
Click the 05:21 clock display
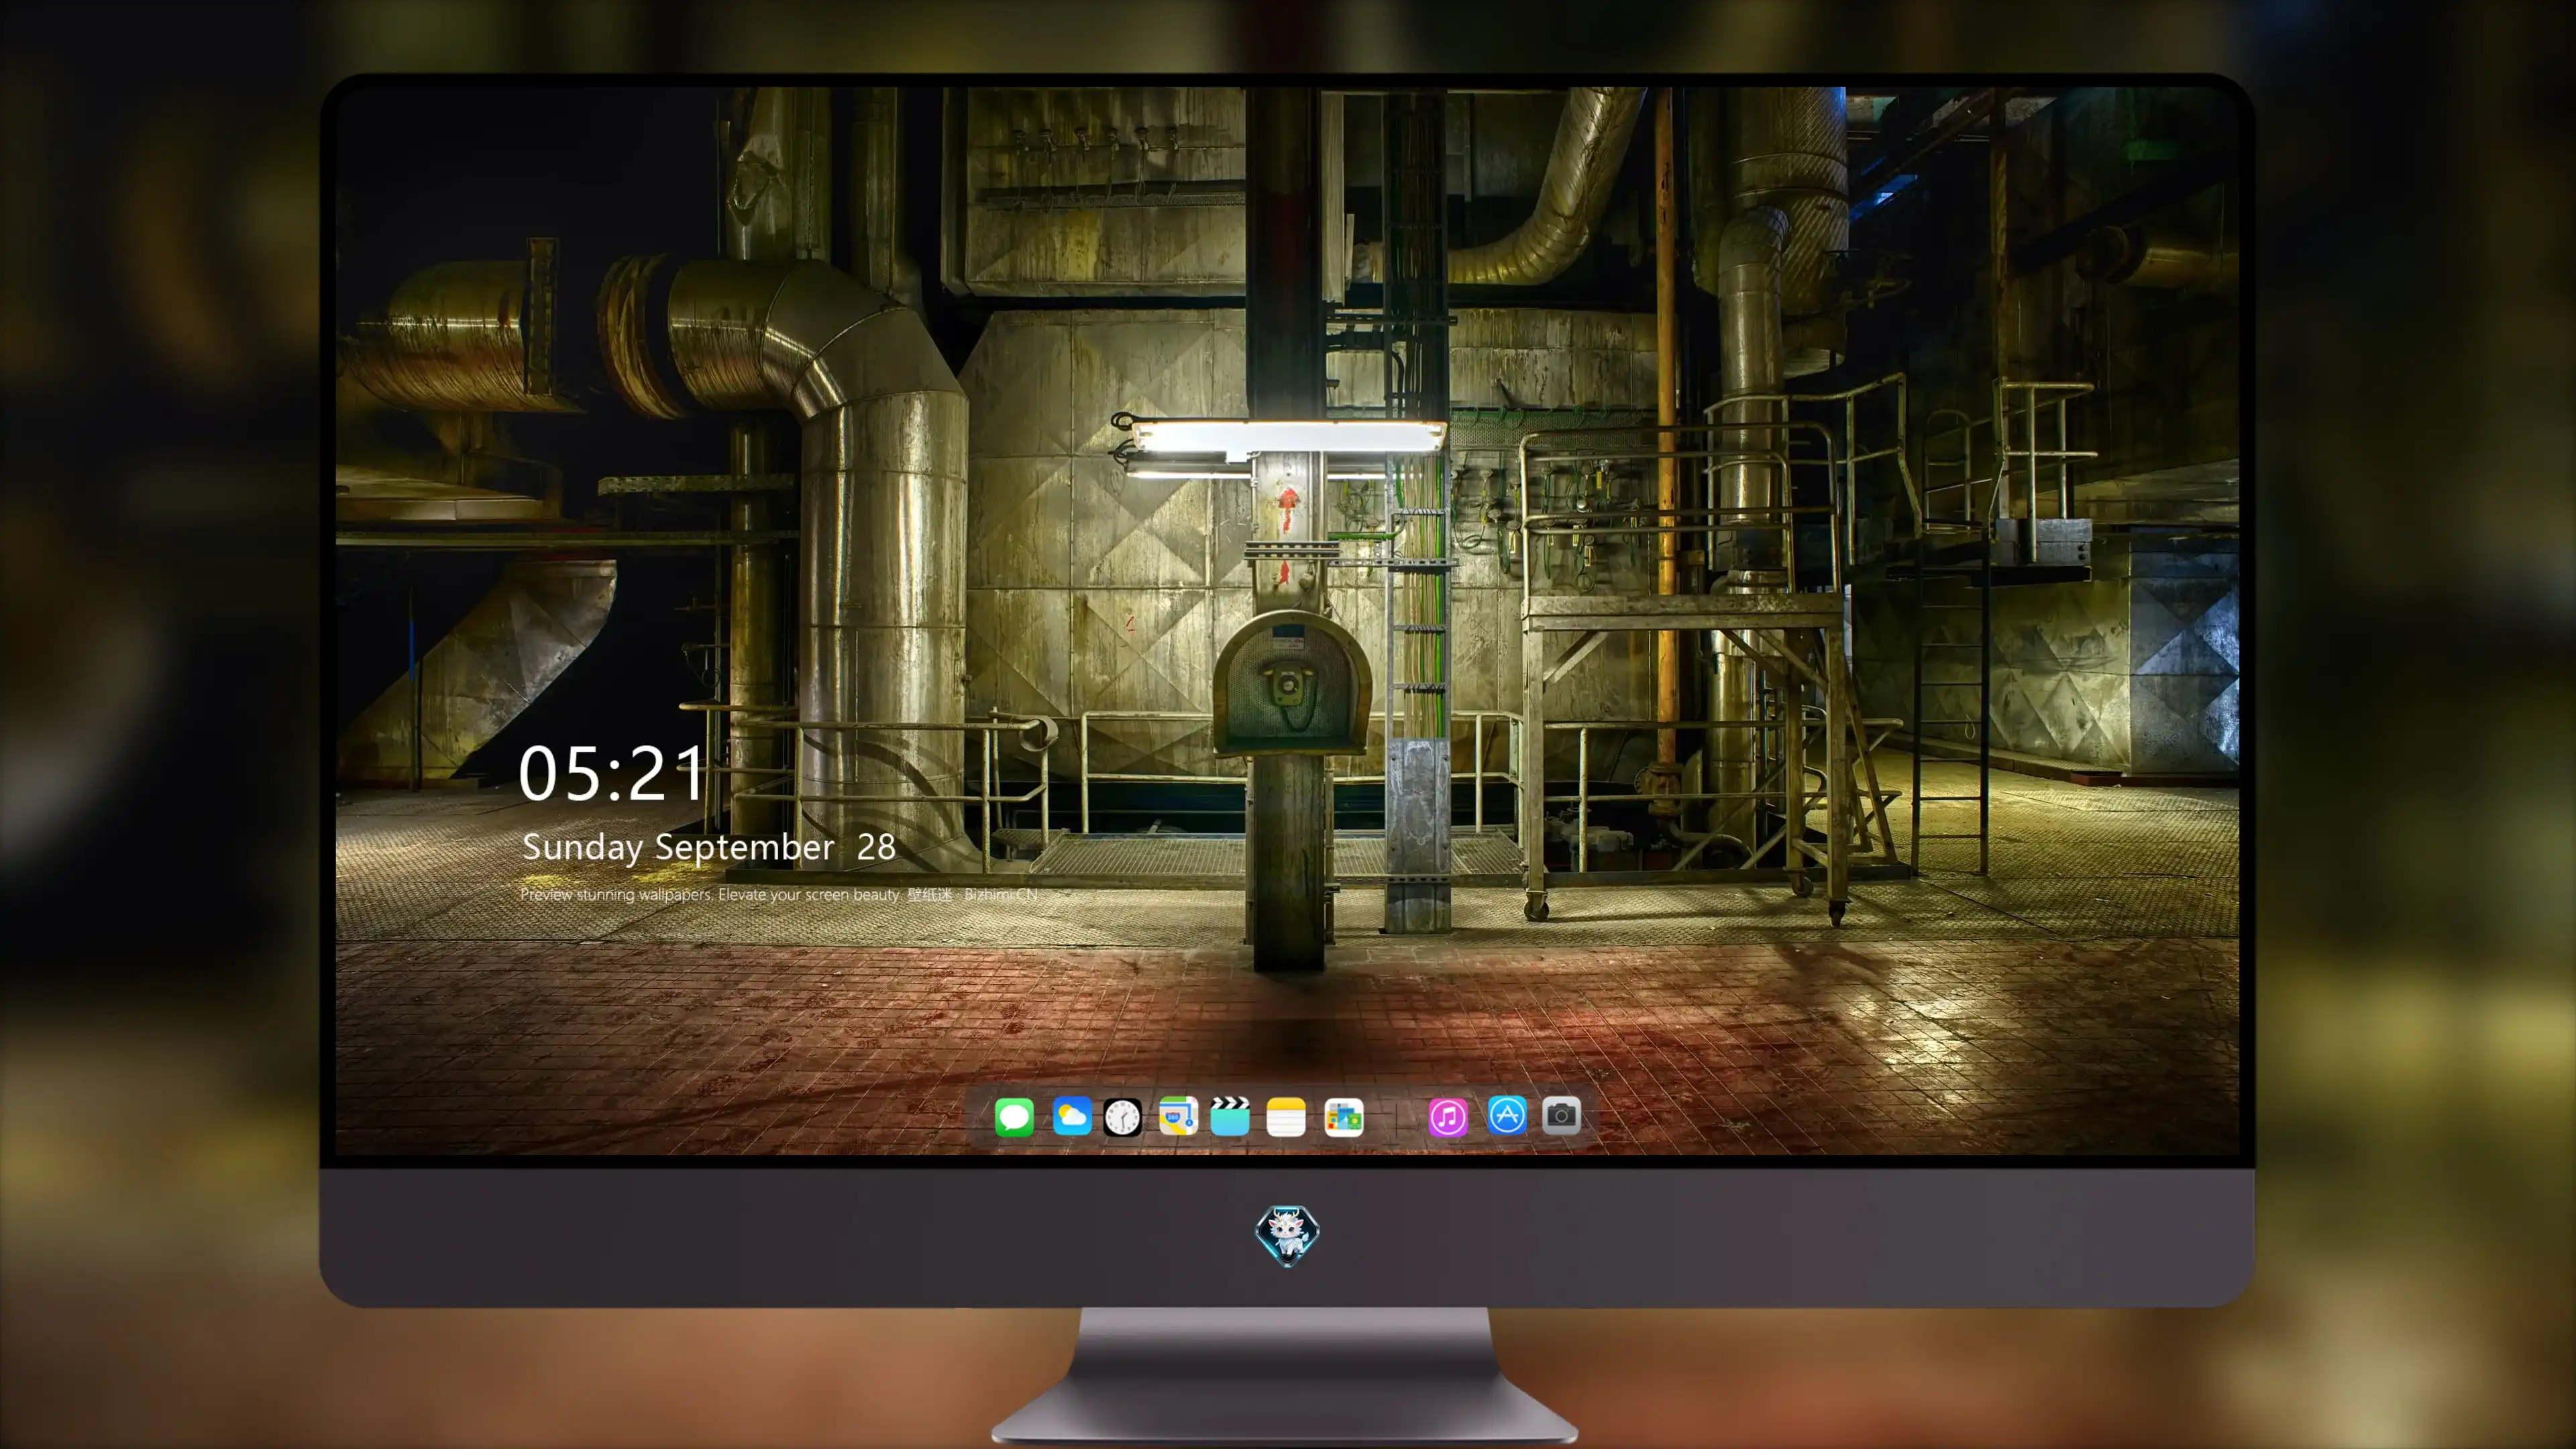(611, 773)
